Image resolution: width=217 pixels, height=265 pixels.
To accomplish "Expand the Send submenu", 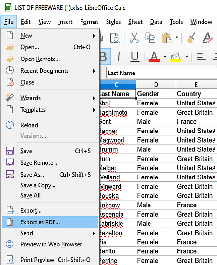I will (94, 234).
